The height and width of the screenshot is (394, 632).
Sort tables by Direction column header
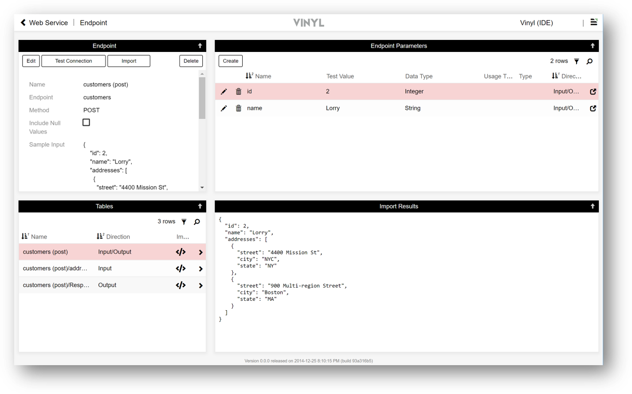click(x=118, y=237)
